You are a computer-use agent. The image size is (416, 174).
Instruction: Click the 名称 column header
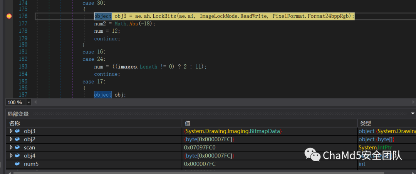15,123
